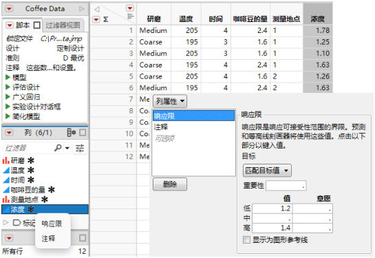
Task: Open the search magnifier dropdown arrow
Action: pyautogui.click(x=67, y=148)
